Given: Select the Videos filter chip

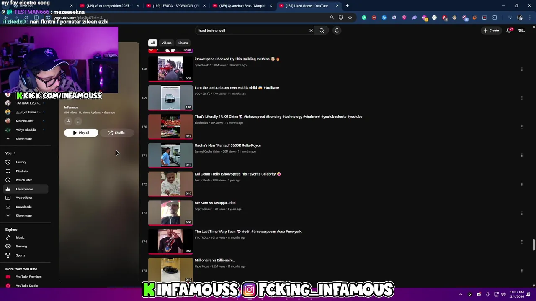Looking at the screenshot, I should (167, 43).
